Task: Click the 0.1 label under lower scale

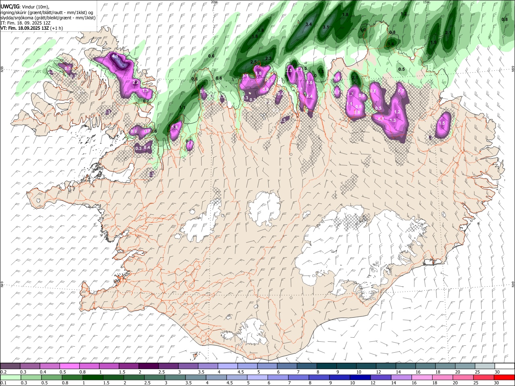Action: 3,383
